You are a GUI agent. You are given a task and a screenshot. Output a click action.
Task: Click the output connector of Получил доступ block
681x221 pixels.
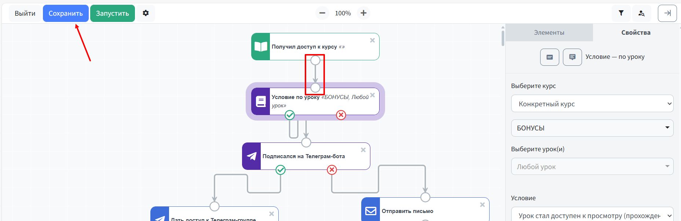tap(315, 60)
